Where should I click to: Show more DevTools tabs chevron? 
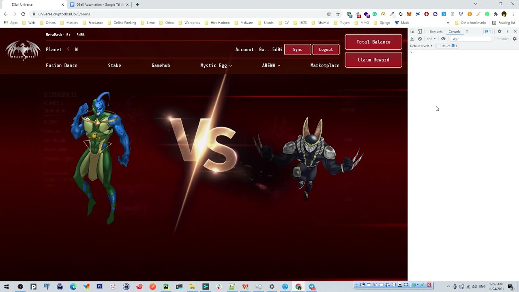click(467, 32)
